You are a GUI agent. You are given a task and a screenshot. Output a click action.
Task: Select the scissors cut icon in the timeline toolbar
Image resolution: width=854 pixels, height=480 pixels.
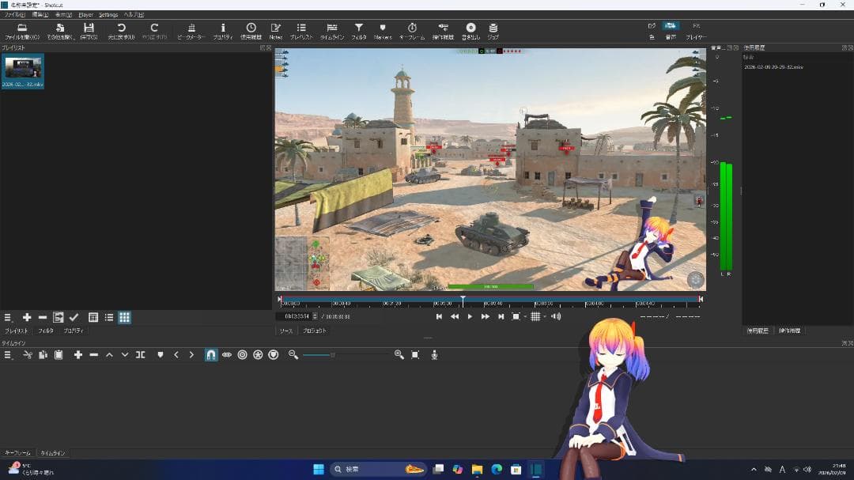26,355
